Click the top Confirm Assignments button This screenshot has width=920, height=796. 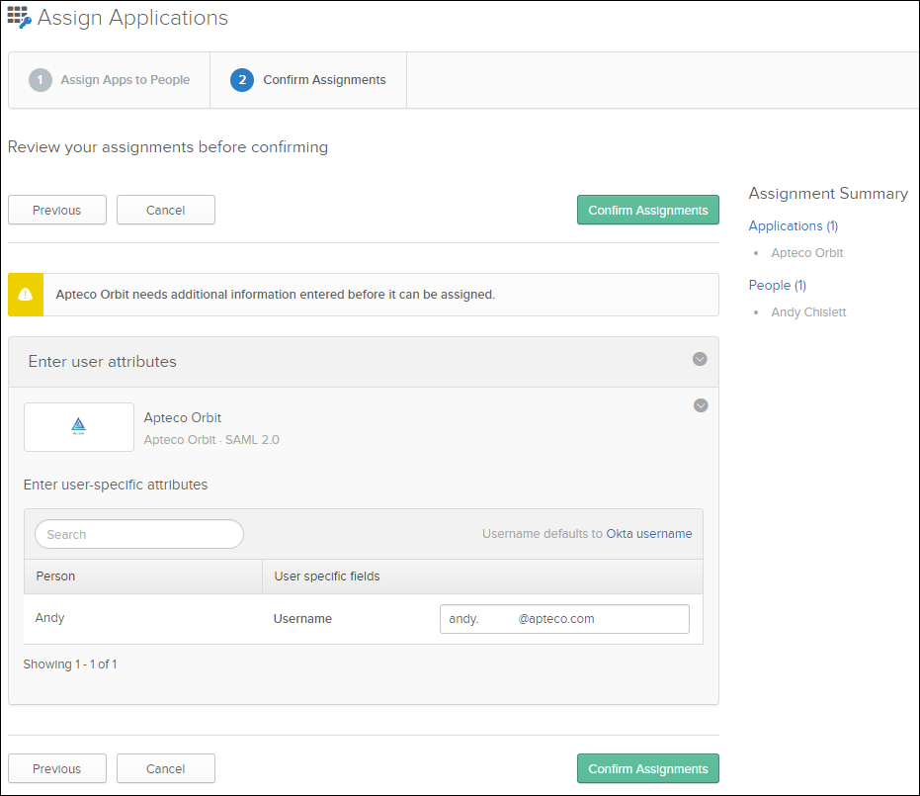click(648, 211)
